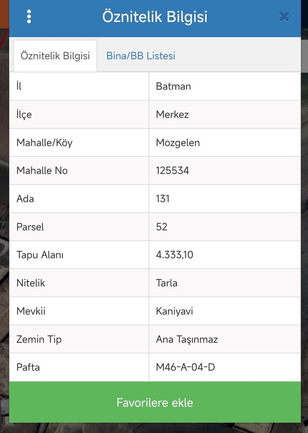Click the Nitelik value Tarla
The image size is (308, 433).
click(x=166, y=283)
